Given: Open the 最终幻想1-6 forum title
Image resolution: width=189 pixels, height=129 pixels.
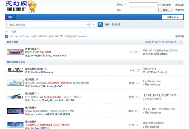Looking at the screenshot, I should 32,80.
